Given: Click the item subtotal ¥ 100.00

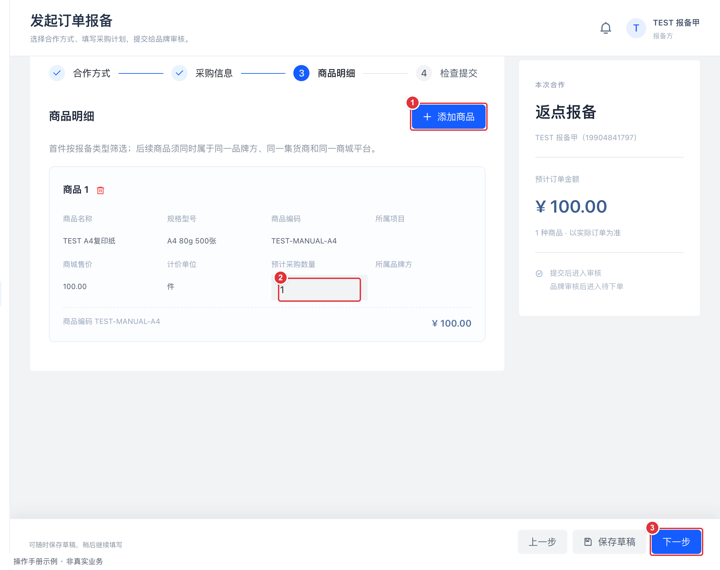Looking at the screenshot, I should point(451,323).
